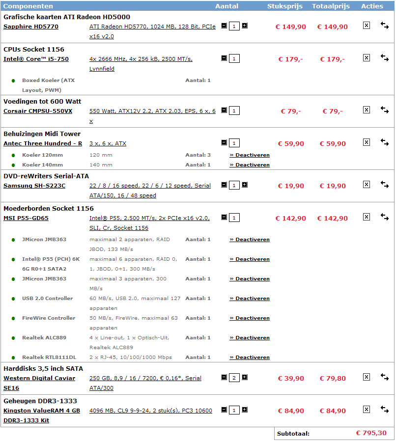Image resolution: width=396 pixels, height=441 pixels.
Task: Deactivate JMicron JMB363 with 3 apparaten
Action: (250, 279)
